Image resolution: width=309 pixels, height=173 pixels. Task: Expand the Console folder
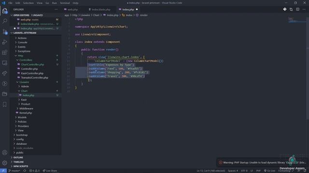22,42
